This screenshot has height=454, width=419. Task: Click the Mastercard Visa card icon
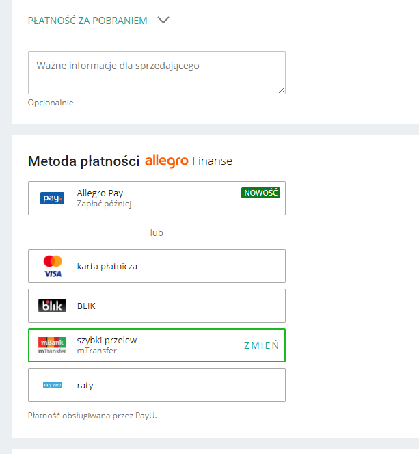(x=53, y=266)
